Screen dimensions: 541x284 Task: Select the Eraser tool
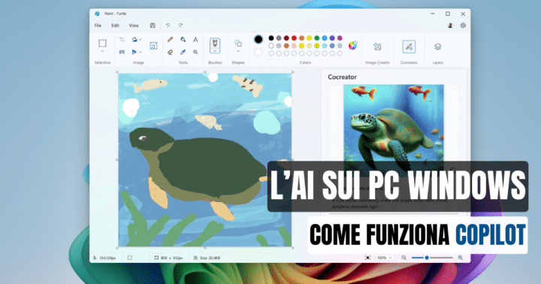tap(170, 52)
